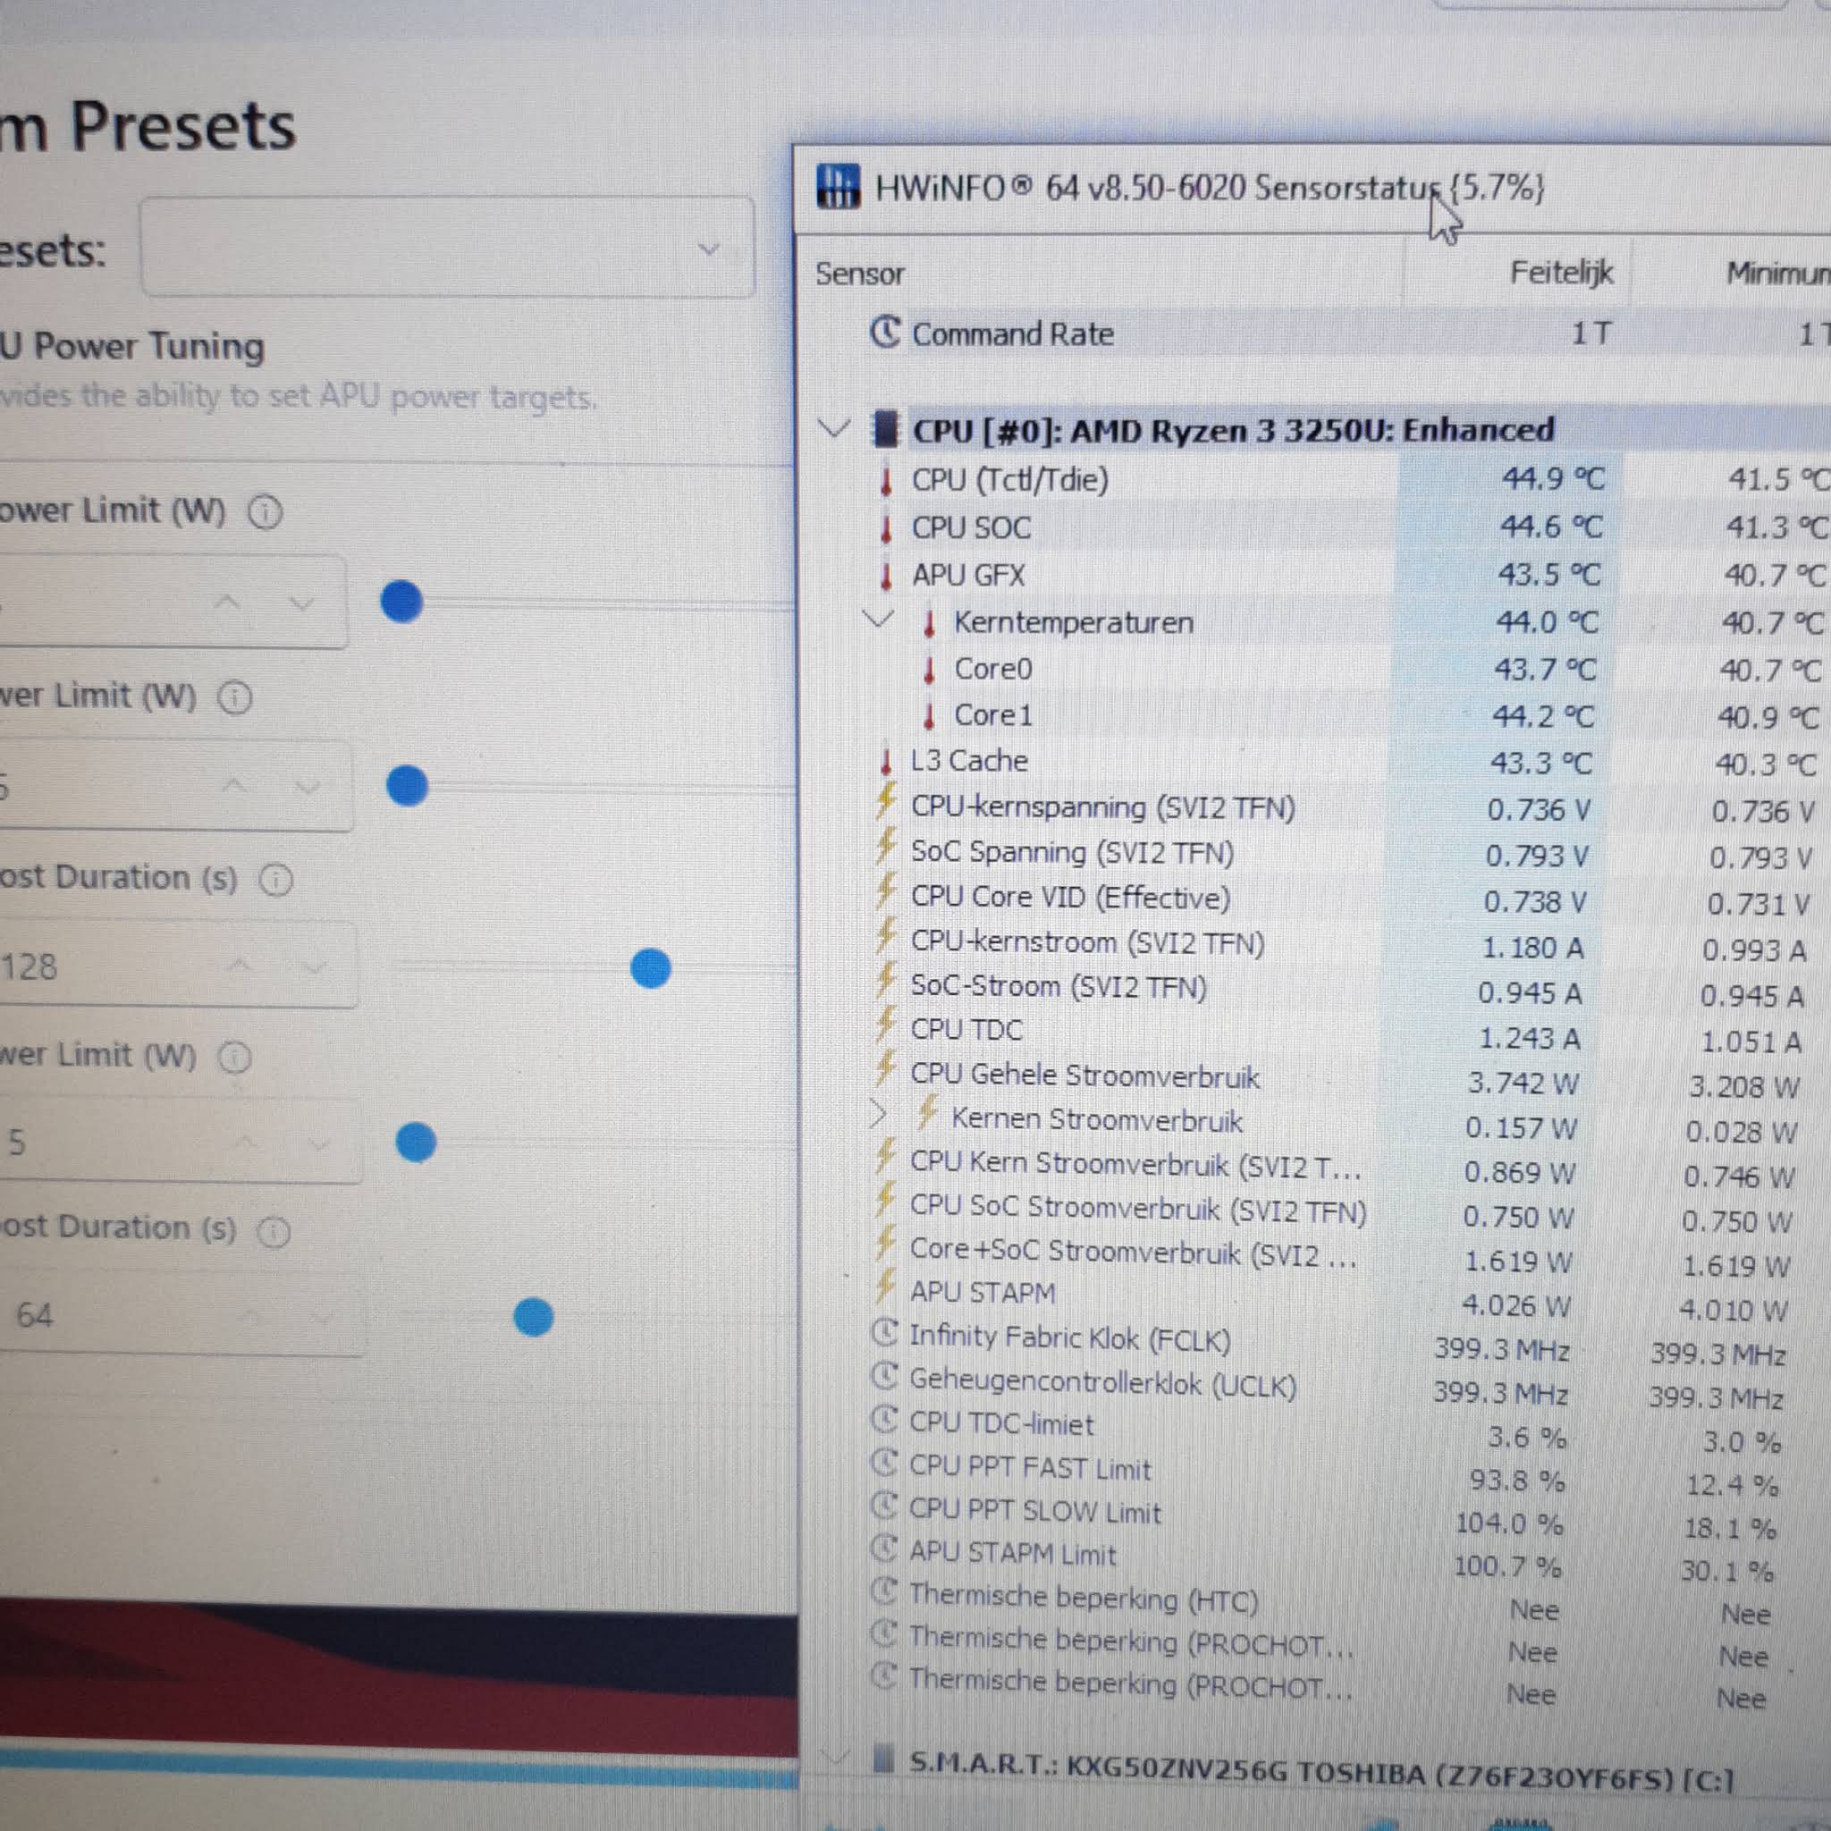Click the 4.026 W value of APU STAPM
This screenshot has width=1831, height=1831.
(1516, 1305)
